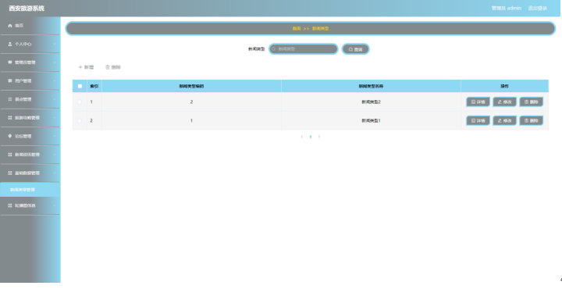The image size is (562, 289).
Task: Collapse the 基础数据管理 chevron
Action: [55, 173]
